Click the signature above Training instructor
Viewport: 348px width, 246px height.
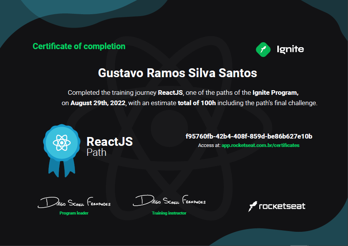tap(169, 200)
